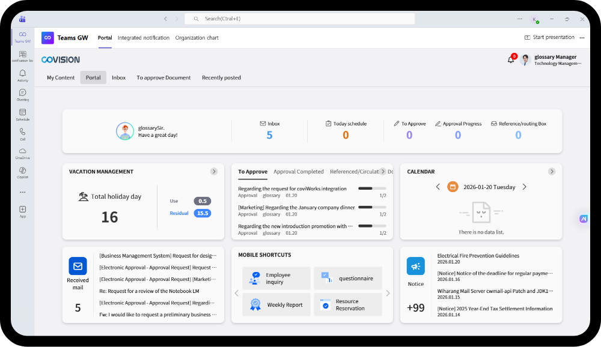Image resolution: width=601 pixels, height=347 pixels.
Task: Open Chatting from the left sidebar
Action: click(22, 94)
